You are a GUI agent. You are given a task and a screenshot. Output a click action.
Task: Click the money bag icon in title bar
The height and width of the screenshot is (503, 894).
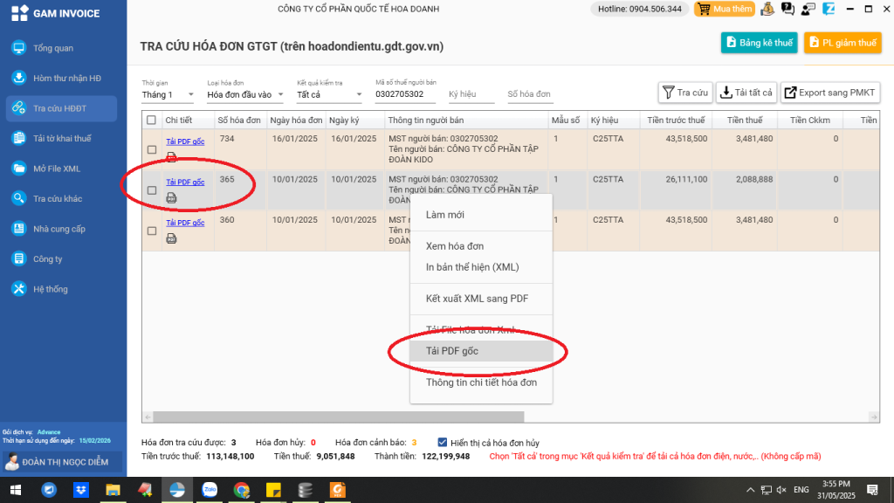767,9
